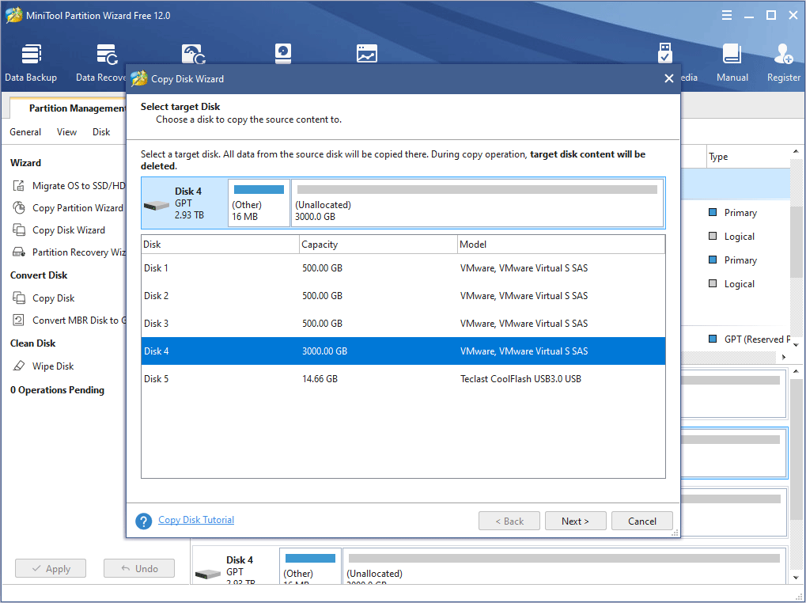Image resolution: width=806 pixels, height=603 pixels.
Task: Click the partition recovery toolbar icon
Action: tap(194, 55)
